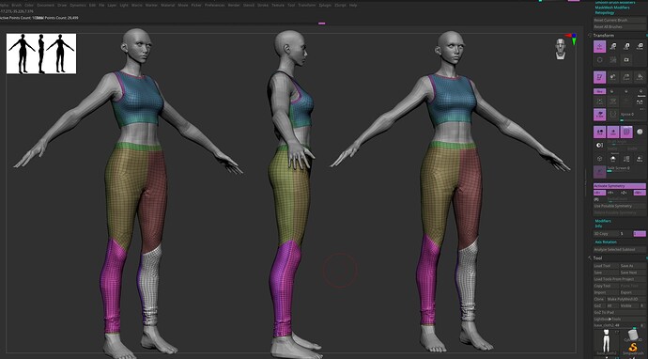Collapse the Tool palette header
The height and width of the screenshot is (359, 648).
pos(597,258)
